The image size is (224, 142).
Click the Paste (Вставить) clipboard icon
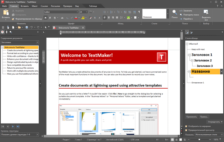coord(6,12)
